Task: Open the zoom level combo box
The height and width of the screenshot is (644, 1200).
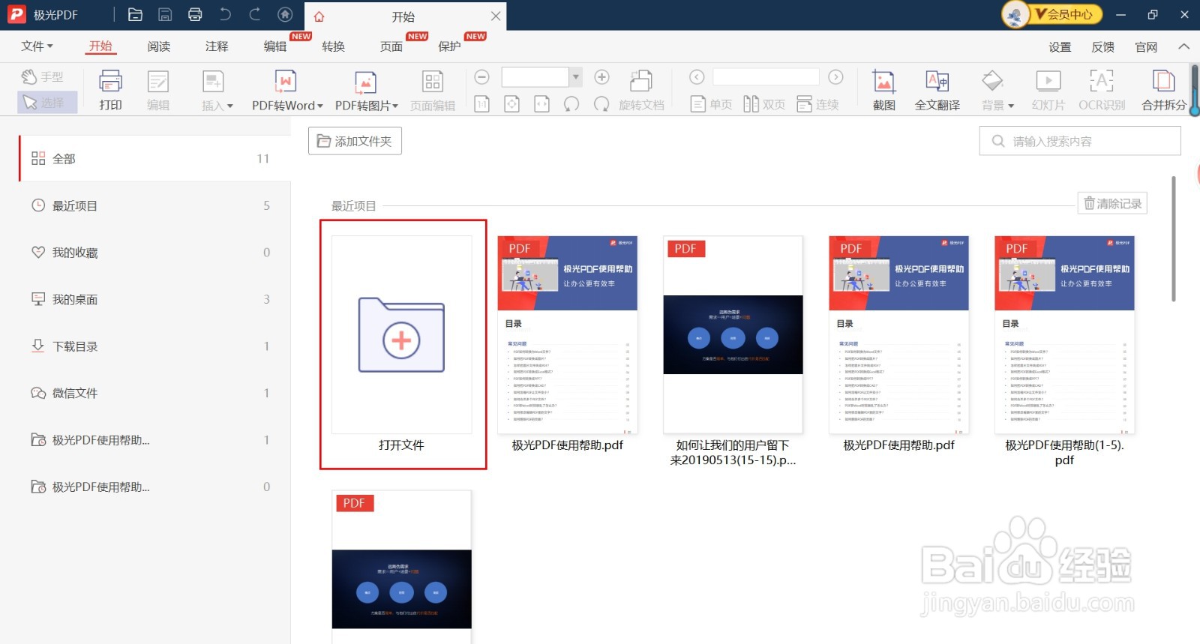Action: 541,77
